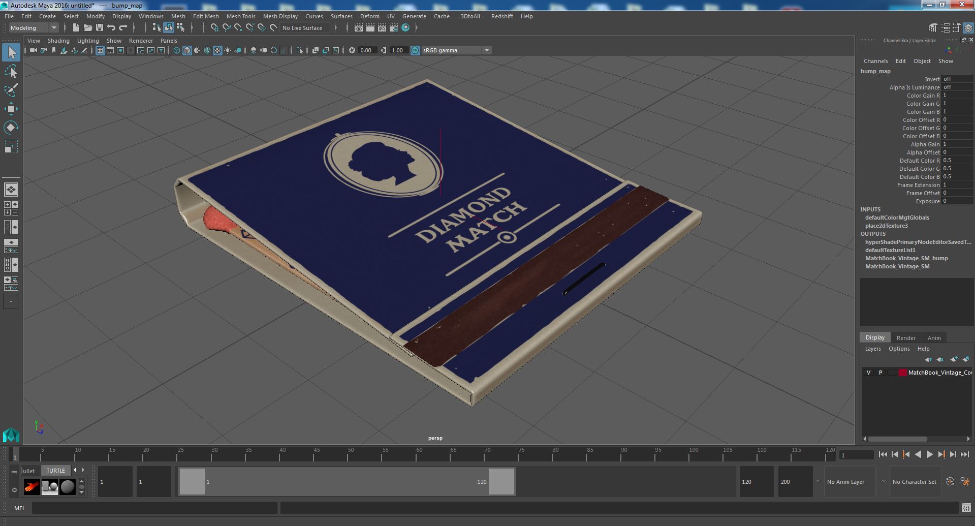The image size is (975, 526).
Task: Open the sRGB gamma view transform dropdown
Action: point(456,50)
